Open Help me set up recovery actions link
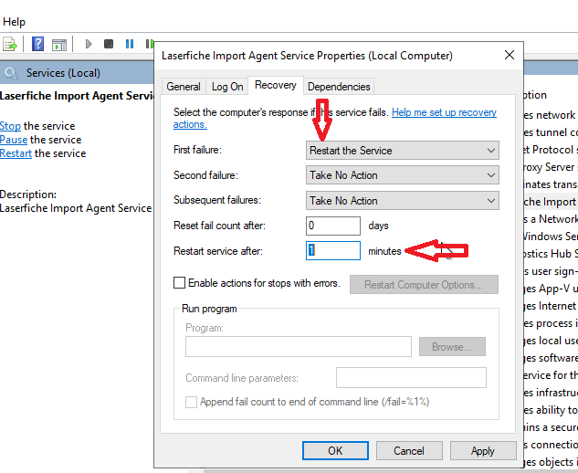The height and width of the screenshot is (473, 578). click(x=444, y=112)
